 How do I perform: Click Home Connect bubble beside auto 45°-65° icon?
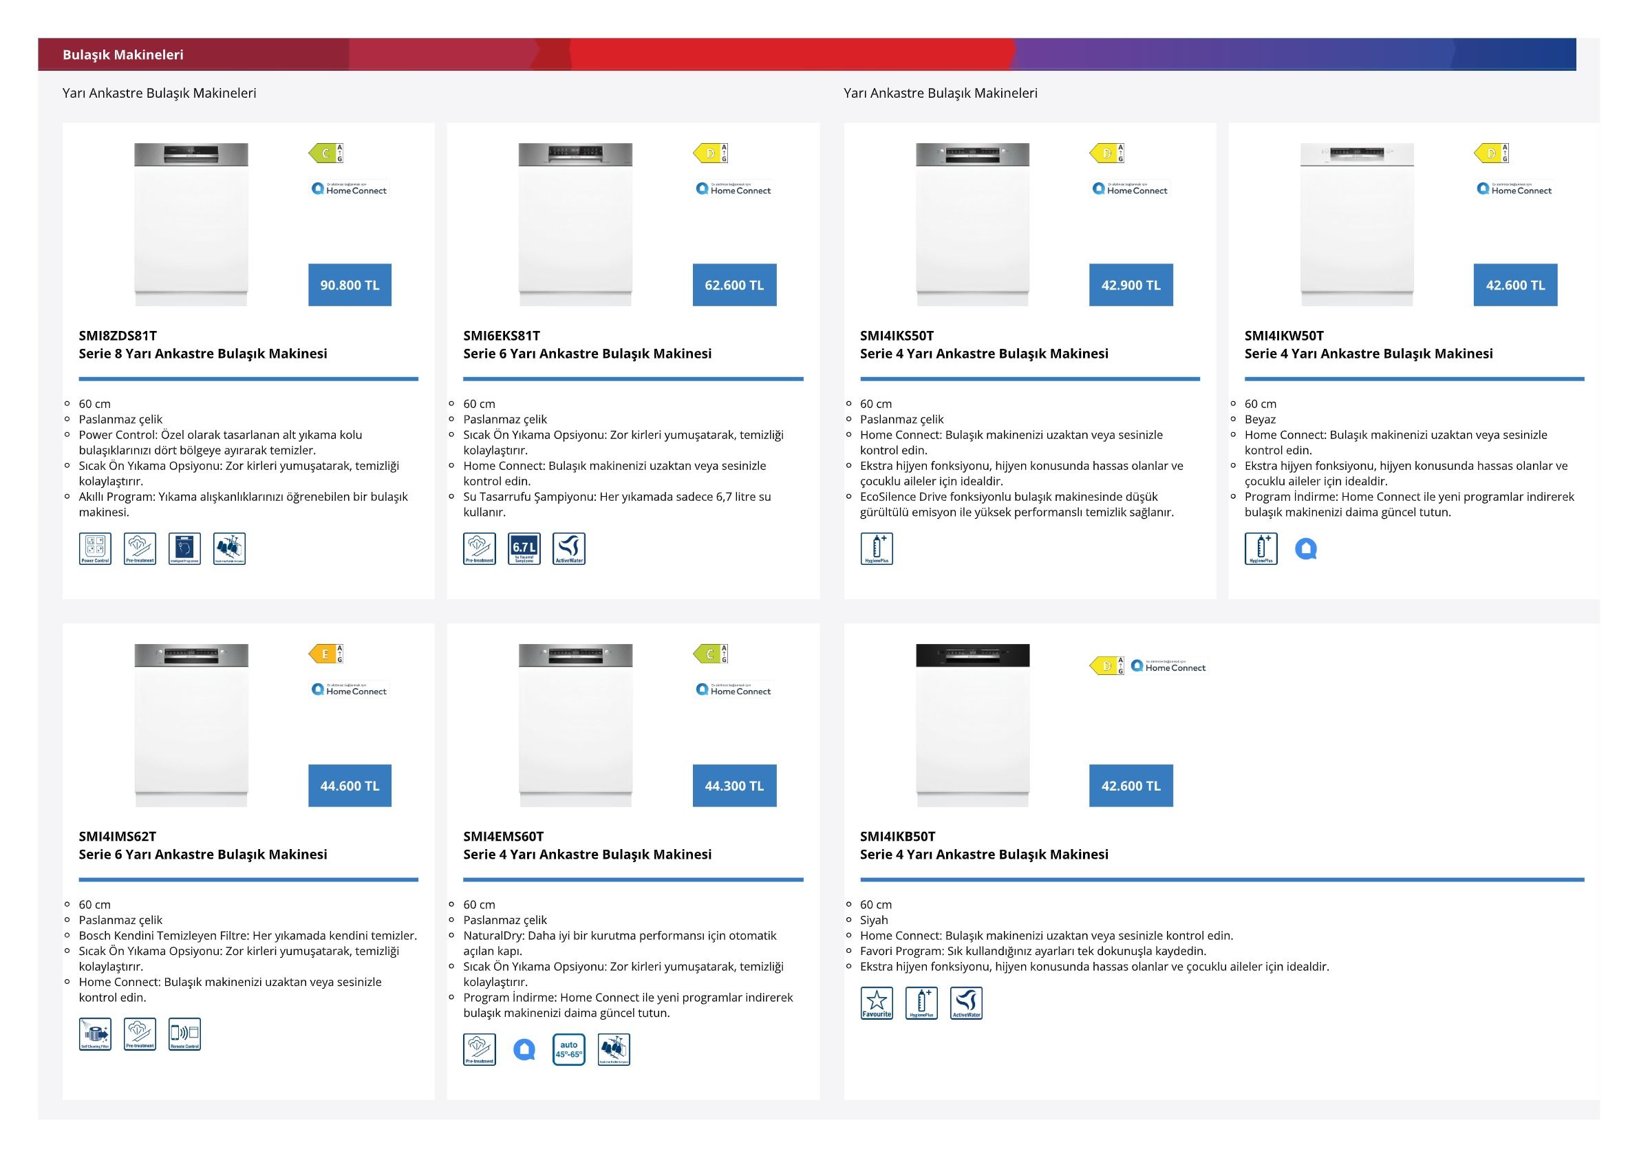click(x=524, y=1049)
